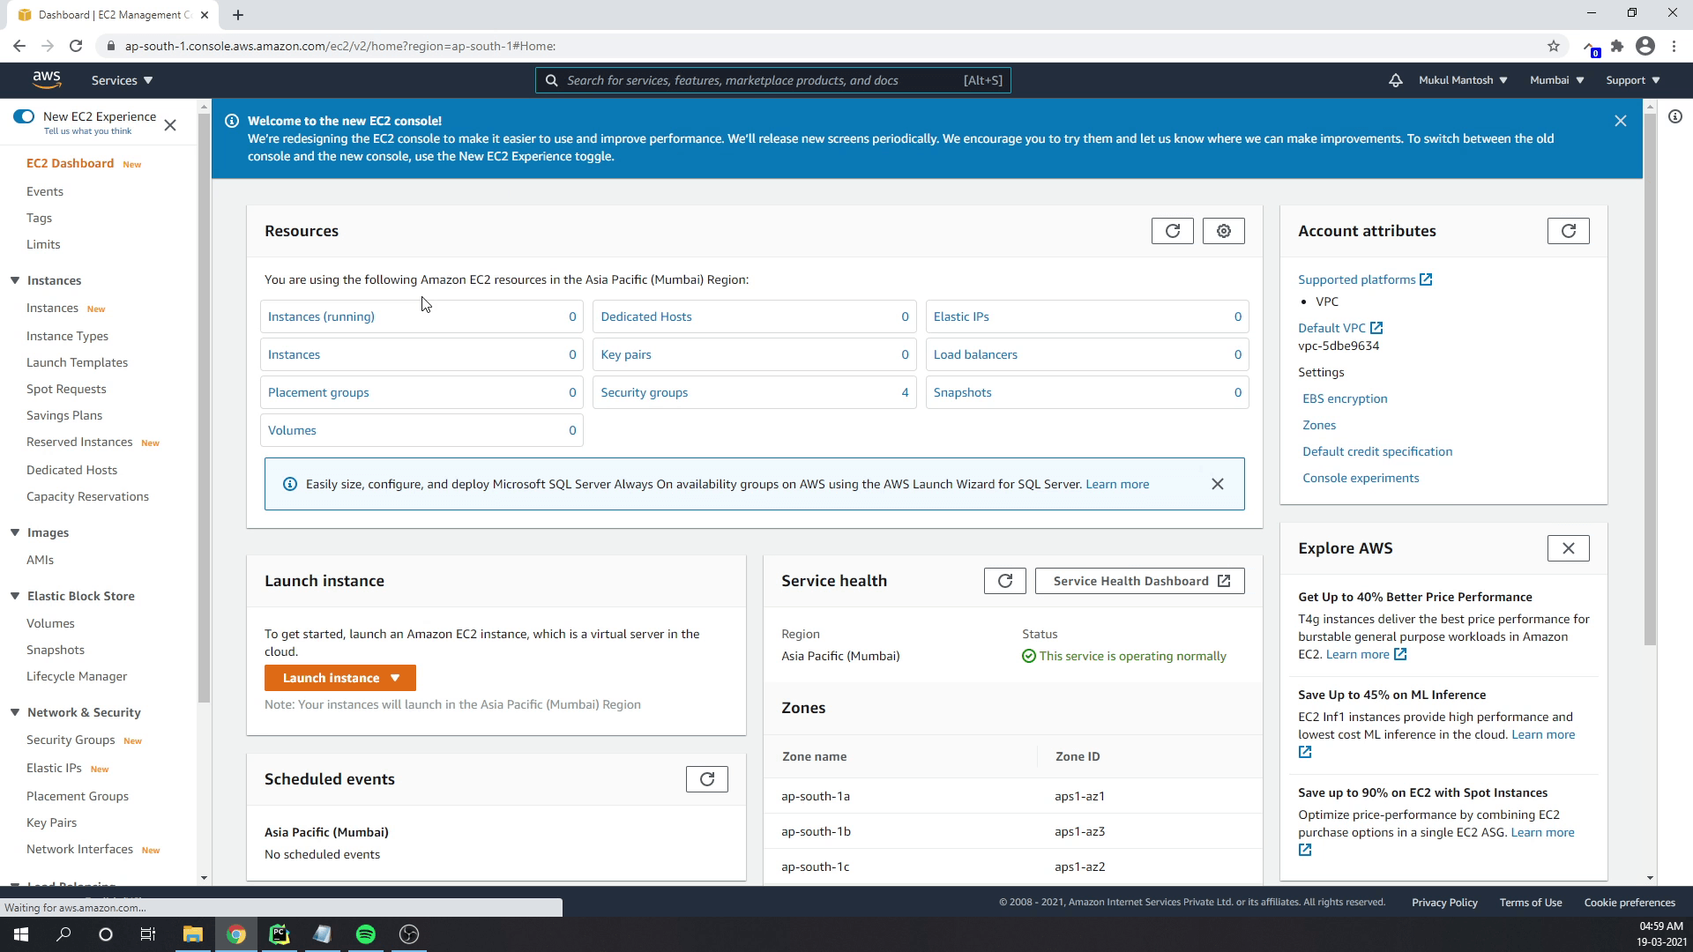Open Chrome profile avatar icon
This screenshot has width=1693, height=952.
click(1645, 46)
